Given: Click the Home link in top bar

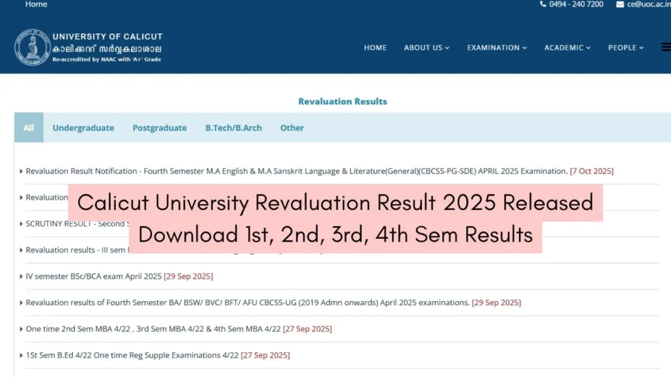Looking at the screenshot, I should coord(36,5).
